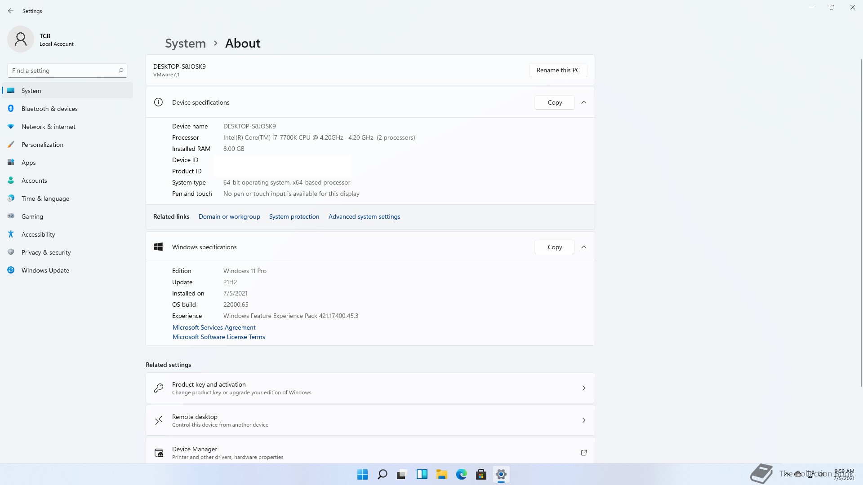
Task: Open Task View on the taskbar
Action: point(402,474)
